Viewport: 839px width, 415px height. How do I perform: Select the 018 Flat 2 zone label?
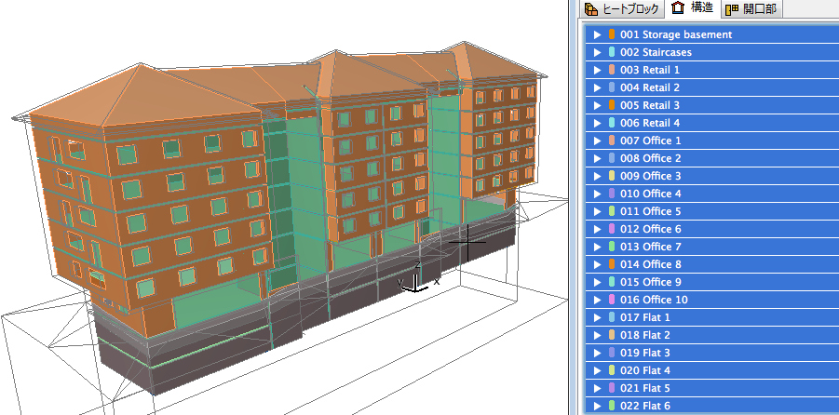click(x=644, y=335)
